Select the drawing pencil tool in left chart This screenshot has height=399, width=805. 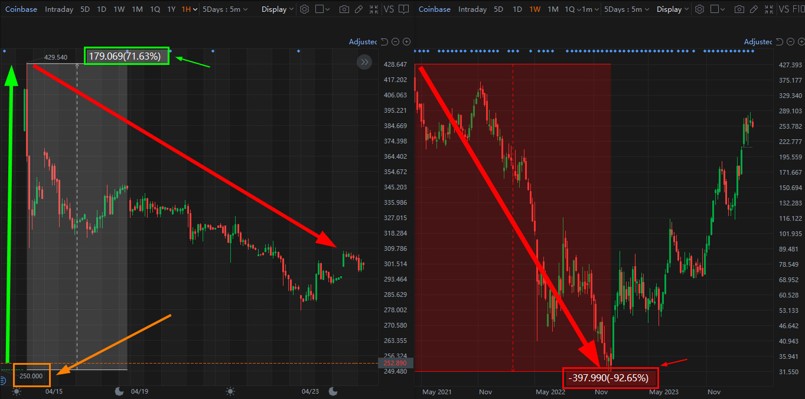point(359,9)
